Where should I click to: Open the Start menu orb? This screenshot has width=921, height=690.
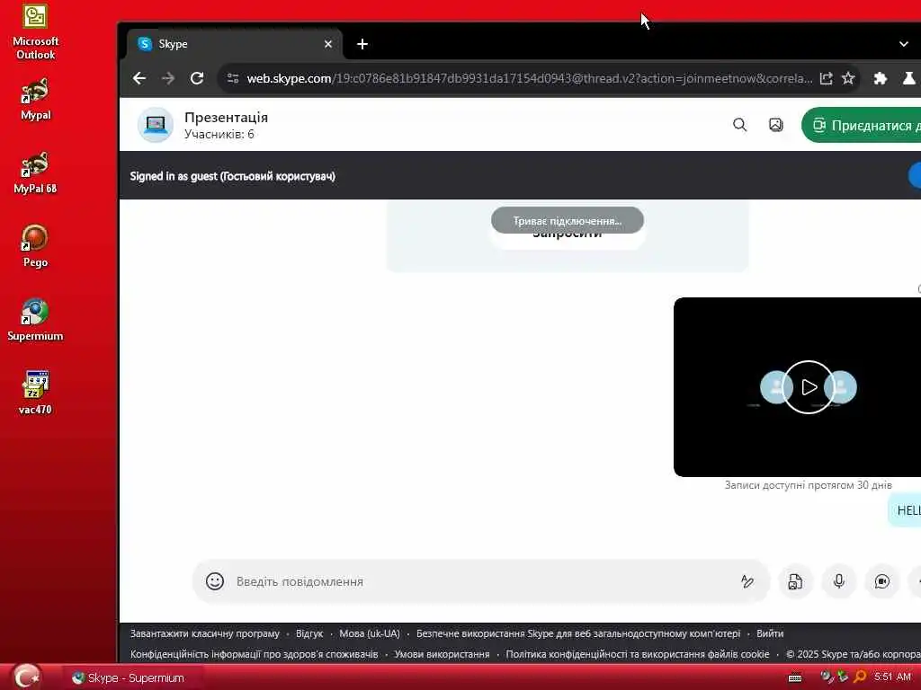point(26,677)
